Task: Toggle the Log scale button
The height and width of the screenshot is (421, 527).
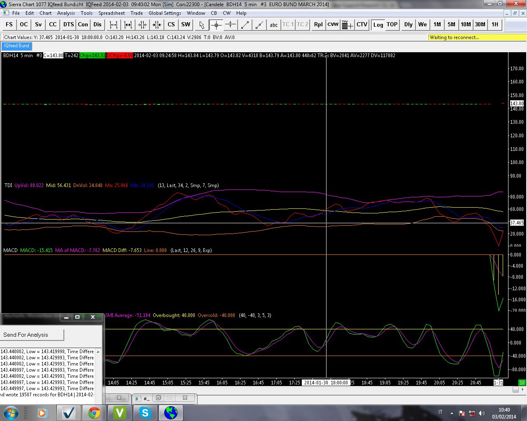Action: tap(378, 25)
